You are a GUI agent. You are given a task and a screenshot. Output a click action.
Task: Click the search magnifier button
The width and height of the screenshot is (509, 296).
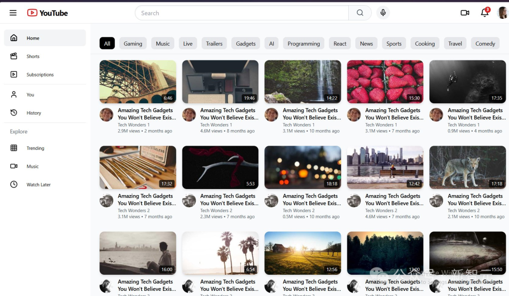360,13
